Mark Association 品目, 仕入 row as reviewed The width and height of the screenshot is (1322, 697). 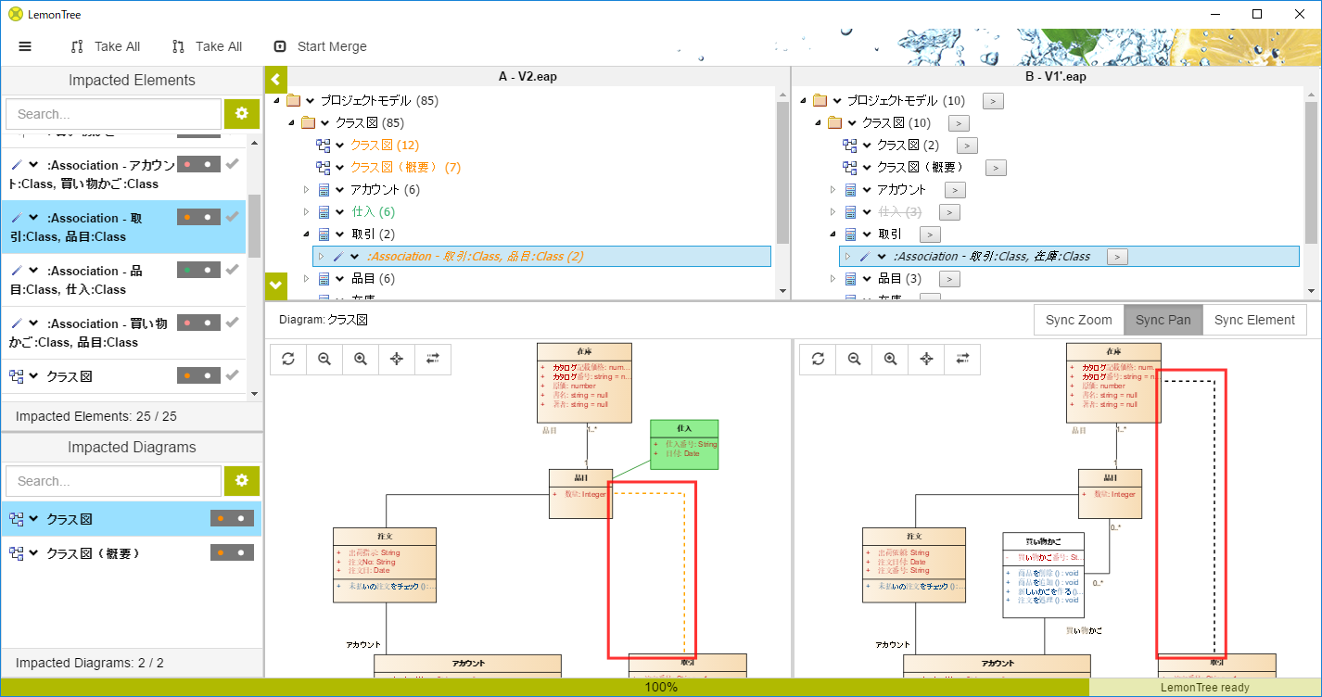[233, 270]
